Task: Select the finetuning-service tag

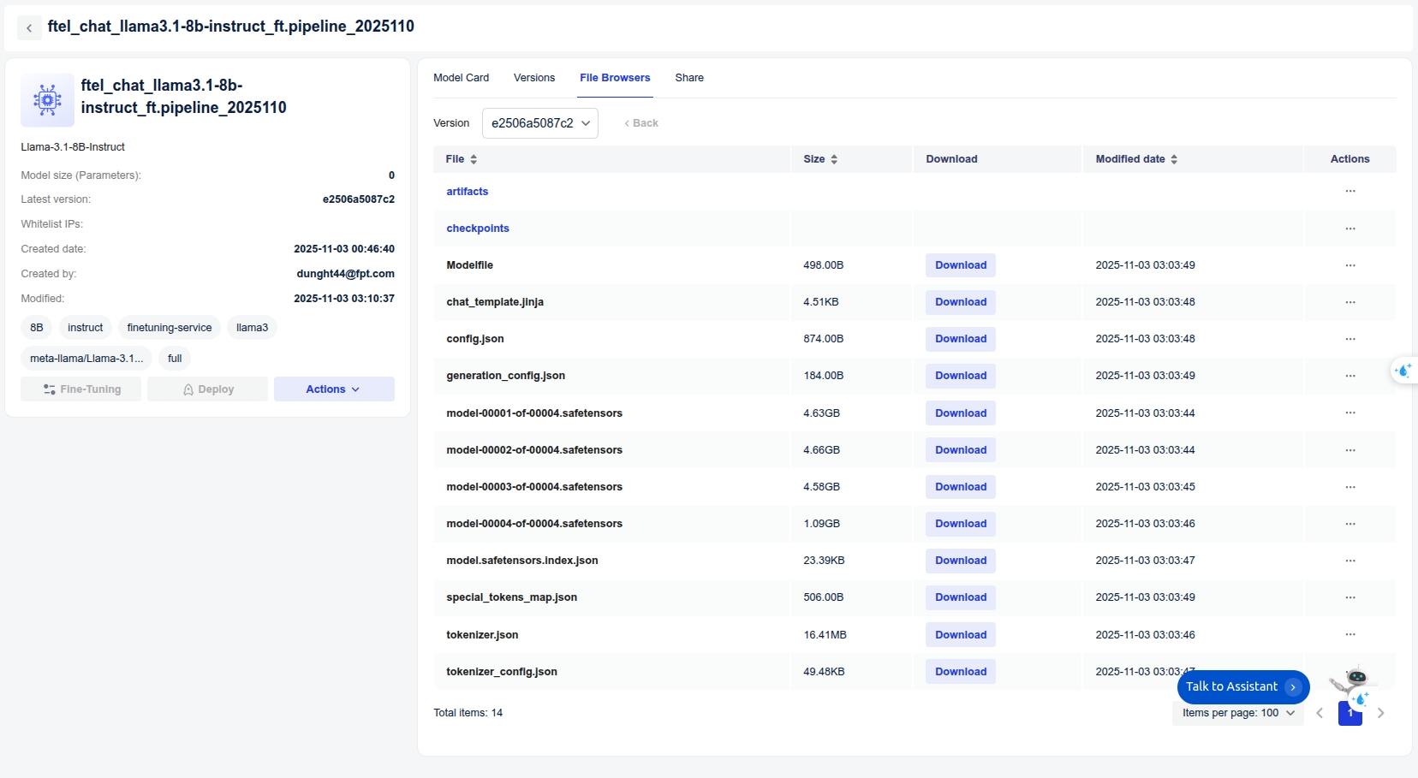Action: click(x=170, y=328)
